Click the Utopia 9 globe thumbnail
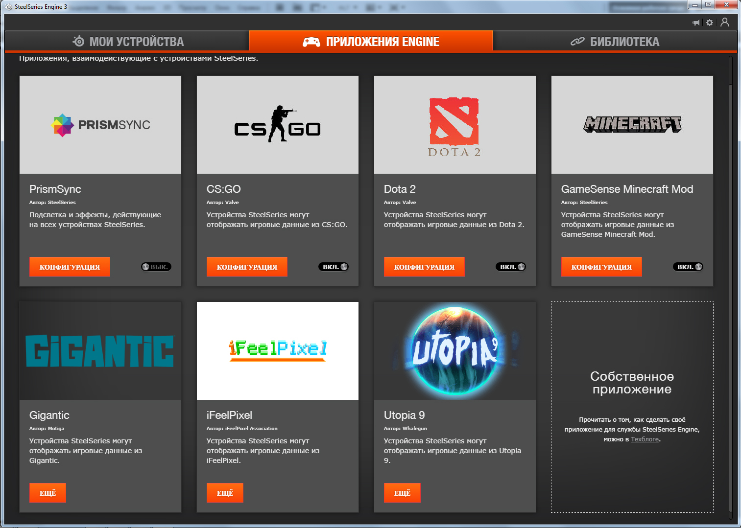 tap(455, 351)
